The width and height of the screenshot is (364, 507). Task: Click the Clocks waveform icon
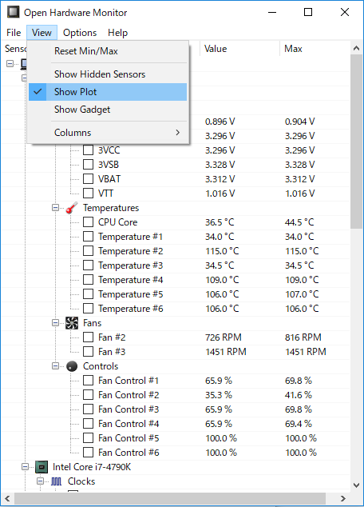pos(57,481)
